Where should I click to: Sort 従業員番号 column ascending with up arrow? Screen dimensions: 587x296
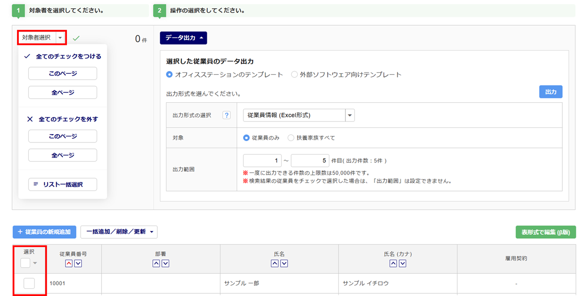69,263
